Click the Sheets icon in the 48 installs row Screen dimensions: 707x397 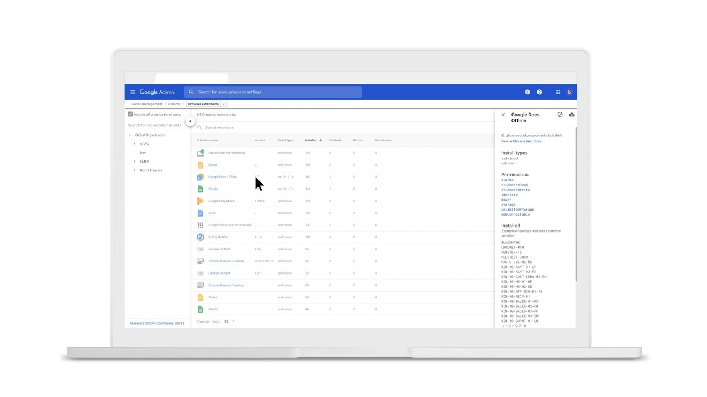click(201, 309)
